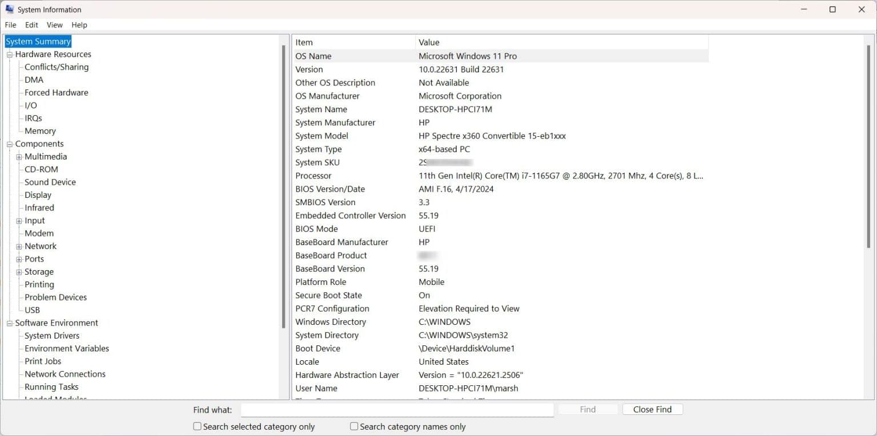
Task: Click the Close Find button
Action: point(652,409)
